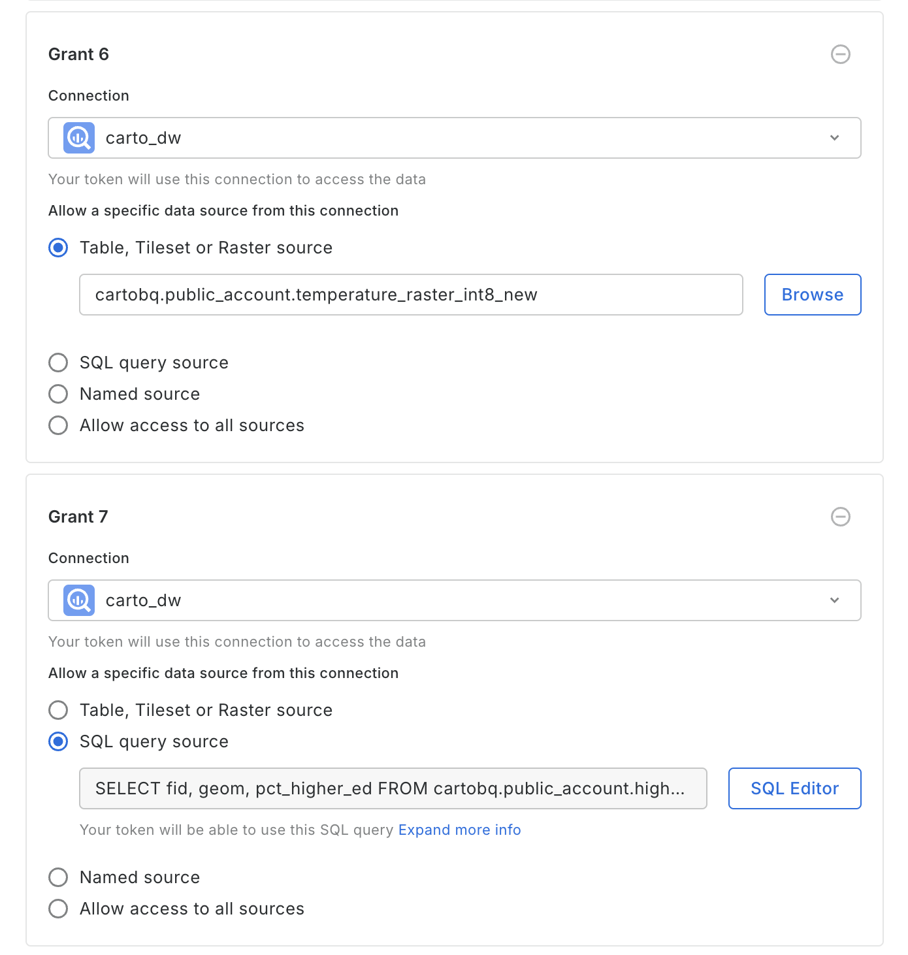Screen dimensions: 908x955
Task: Select Named source in Grant 7
Action: coord(58,877)
